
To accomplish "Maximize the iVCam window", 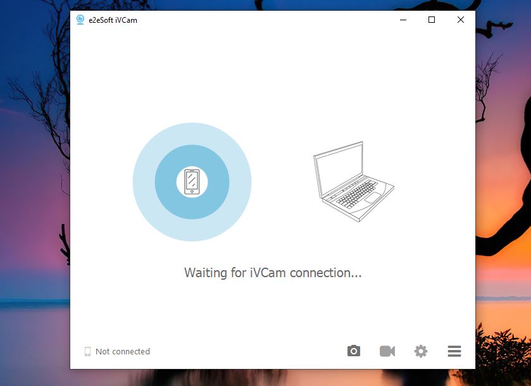I will (x=432, y=20).
